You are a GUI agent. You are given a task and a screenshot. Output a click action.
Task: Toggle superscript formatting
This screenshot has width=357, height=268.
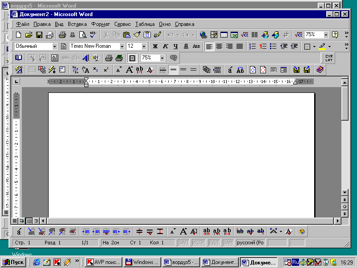click(x=106, y=70)
